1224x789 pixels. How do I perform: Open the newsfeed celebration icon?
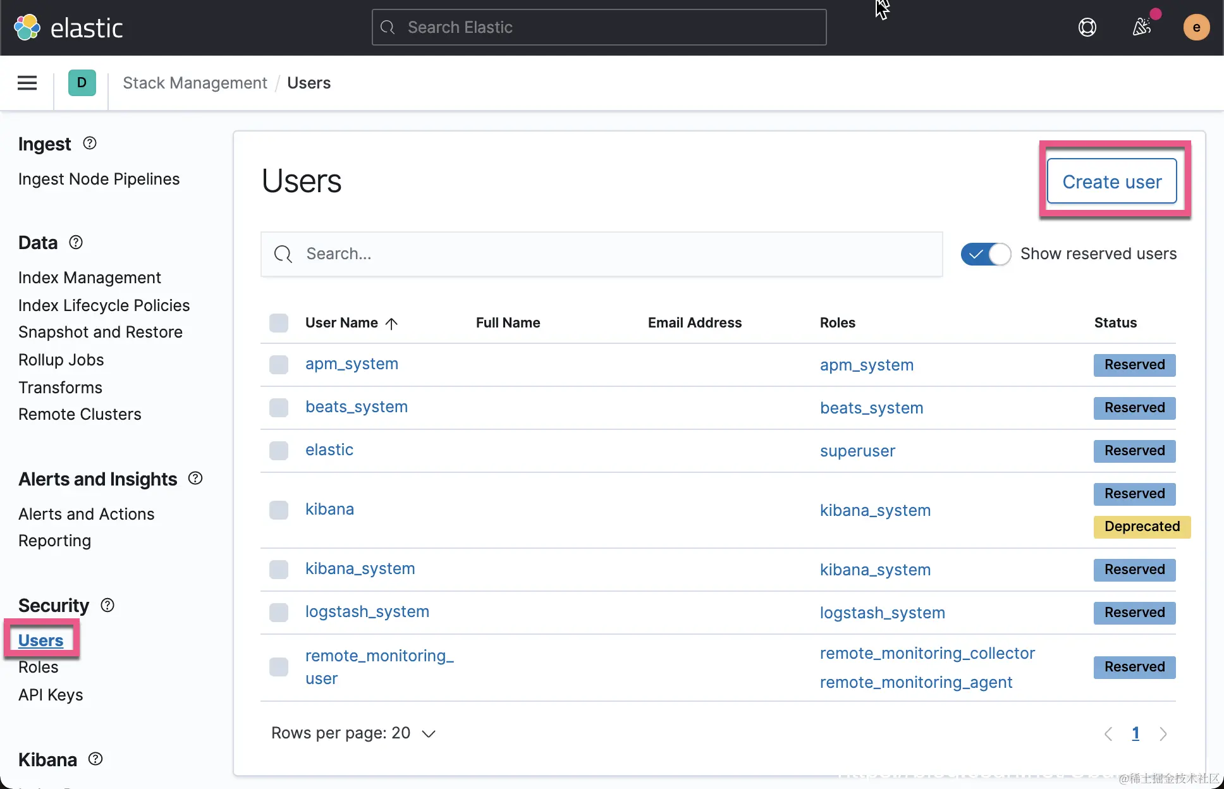pos(1141,27)
